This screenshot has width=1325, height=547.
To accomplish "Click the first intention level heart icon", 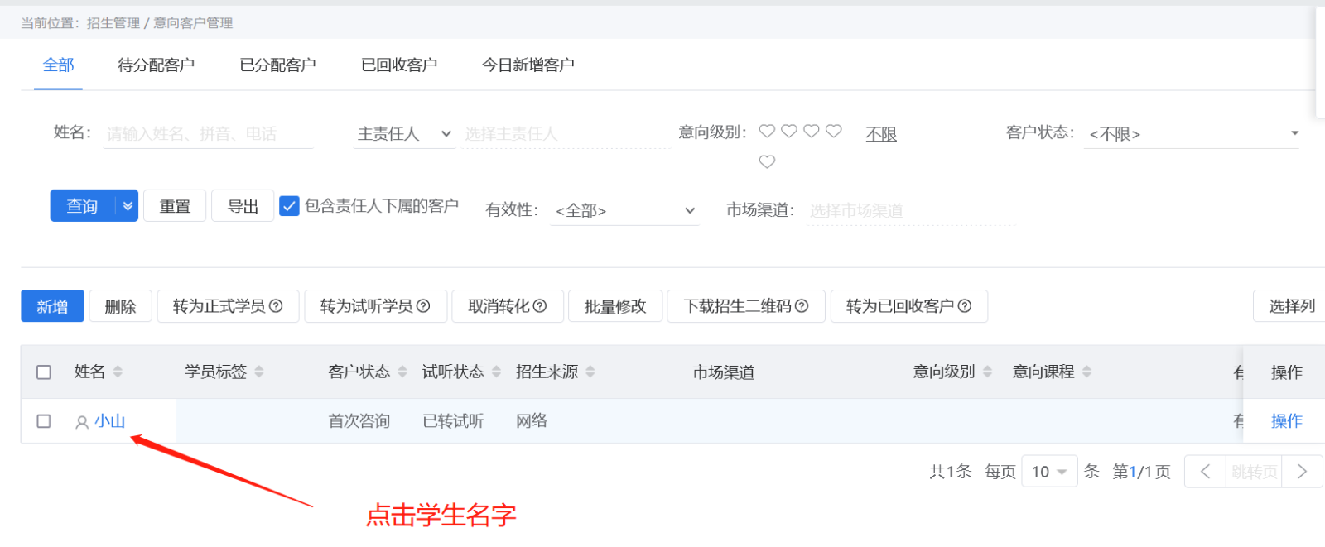I will (x=767, y=131).
